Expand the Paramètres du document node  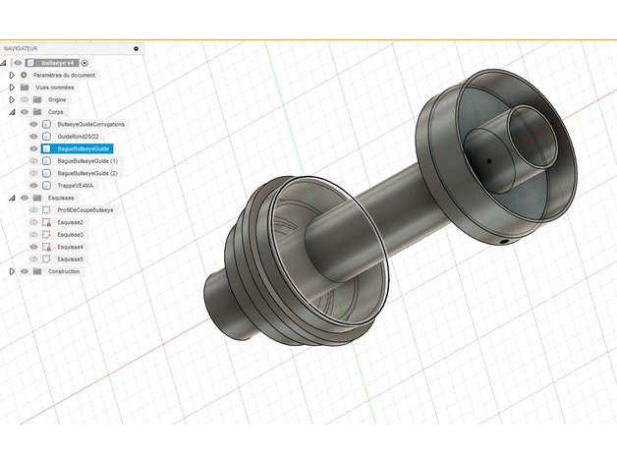(x=12, y=75)
